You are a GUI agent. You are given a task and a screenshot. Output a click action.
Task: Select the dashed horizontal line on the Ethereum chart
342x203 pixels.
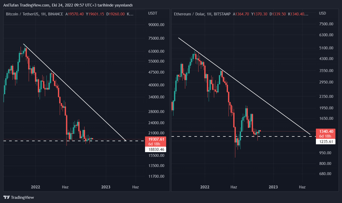click(x=287, y=136)
